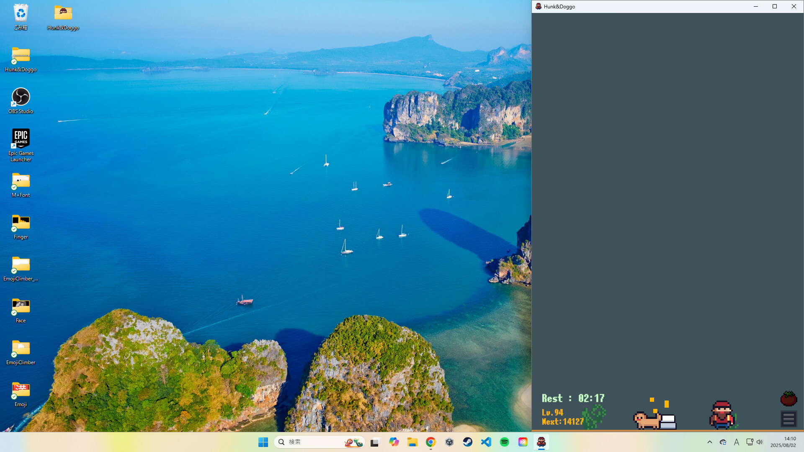Image resolution: width=804 pixels, height=452 pixels.
Task: Toggle the IME input mode indicator
Action: coord(737,442)
